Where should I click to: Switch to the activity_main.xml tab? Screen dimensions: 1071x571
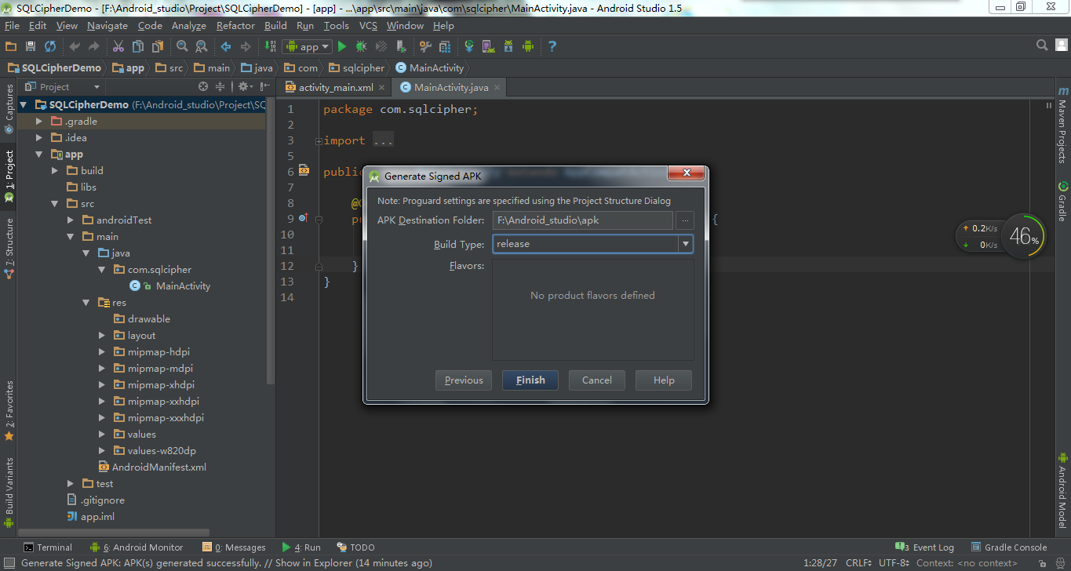point(336,87)
